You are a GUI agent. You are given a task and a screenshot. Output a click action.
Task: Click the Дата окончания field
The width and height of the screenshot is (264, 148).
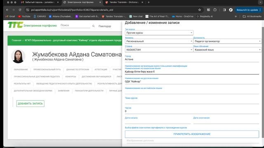pyautogui.click(x=226, y=121)
